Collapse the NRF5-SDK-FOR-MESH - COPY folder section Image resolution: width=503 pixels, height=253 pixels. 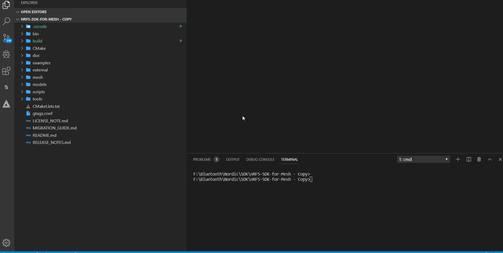pyautogui.click(x=18, y=19)
